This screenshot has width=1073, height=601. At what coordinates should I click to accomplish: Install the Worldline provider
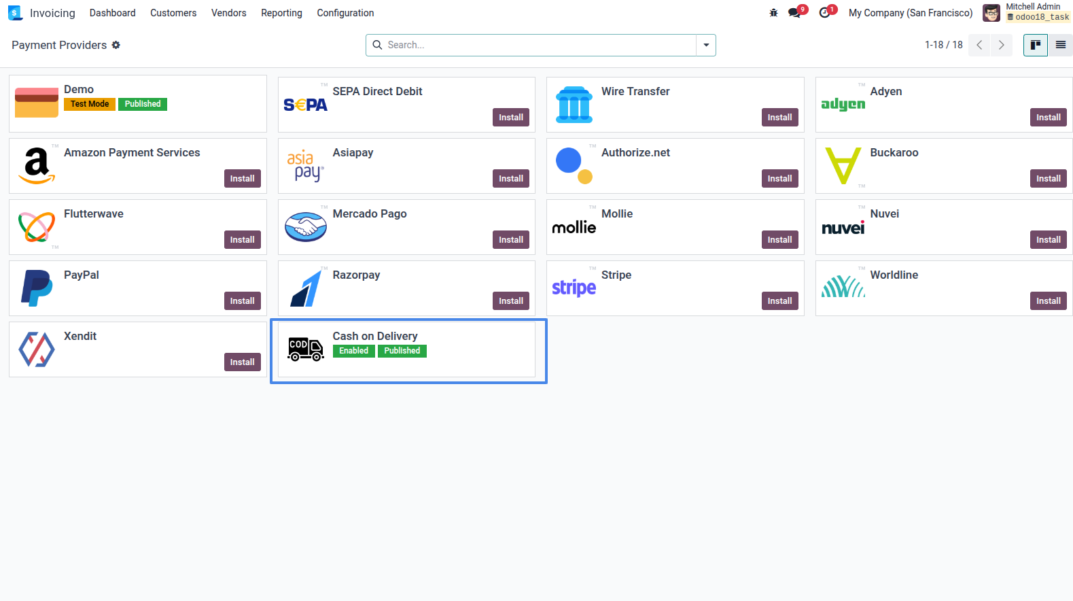(x=1049, y=301)
